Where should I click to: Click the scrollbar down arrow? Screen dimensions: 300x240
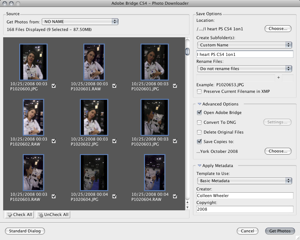[x=188, y=207]
